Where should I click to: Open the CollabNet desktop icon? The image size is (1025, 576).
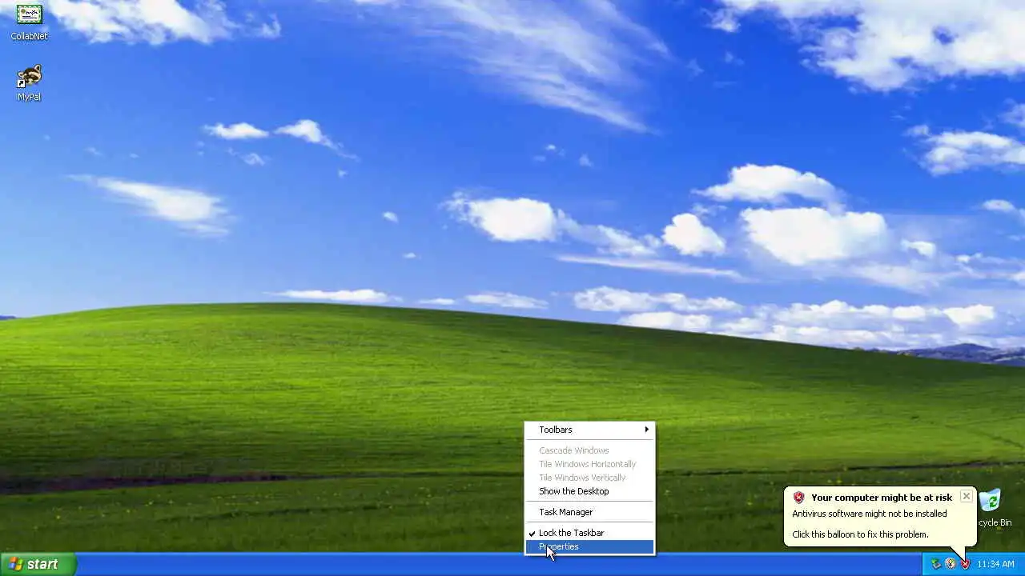pyautogui.click(x=29, y=22)
